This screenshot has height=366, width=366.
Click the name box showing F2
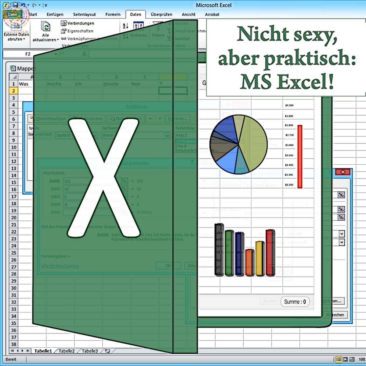click(28, 54)
